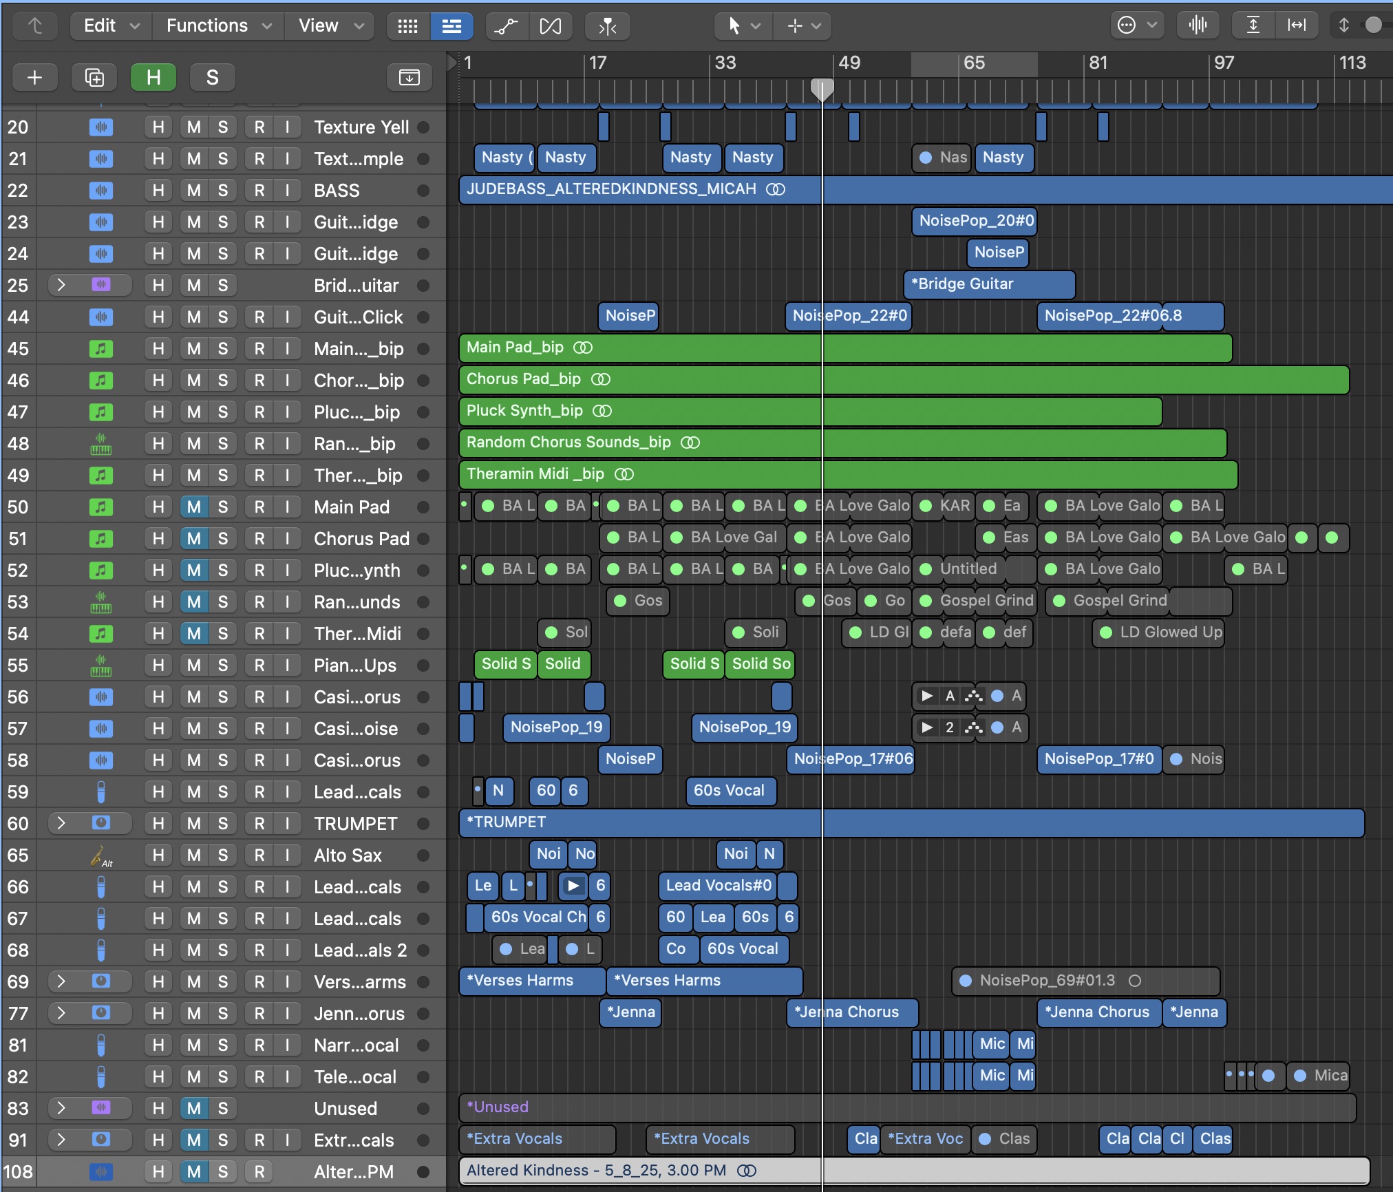Record-enable the Alto Sax track
The image size is (1393, 1192).
coord(259,855)
